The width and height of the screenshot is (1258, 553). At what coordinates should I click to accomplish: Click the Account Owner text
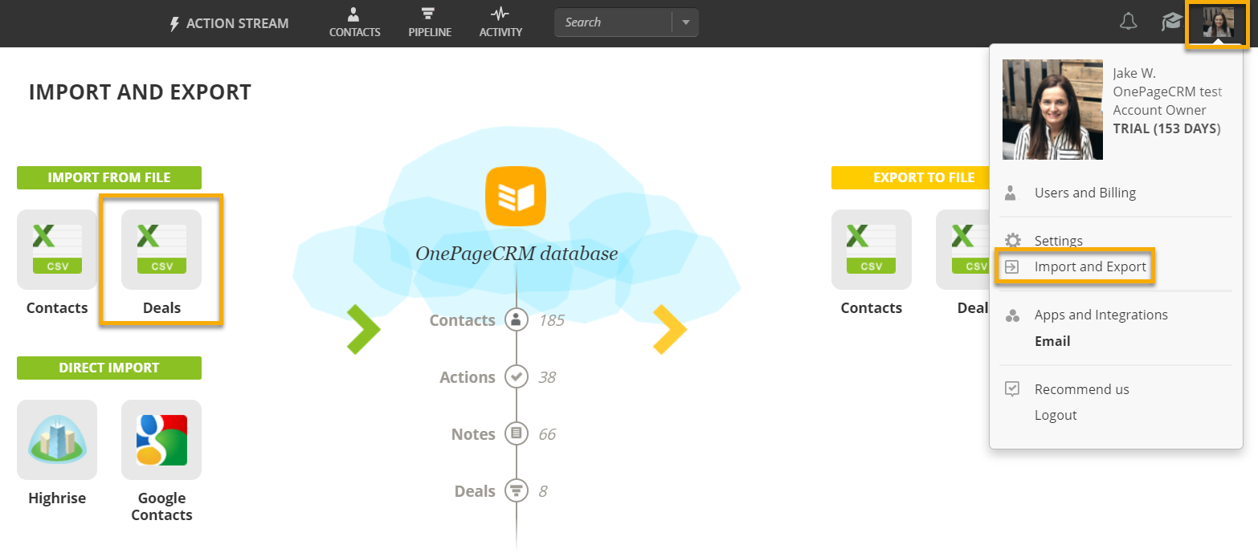(x=1159, y=111)
